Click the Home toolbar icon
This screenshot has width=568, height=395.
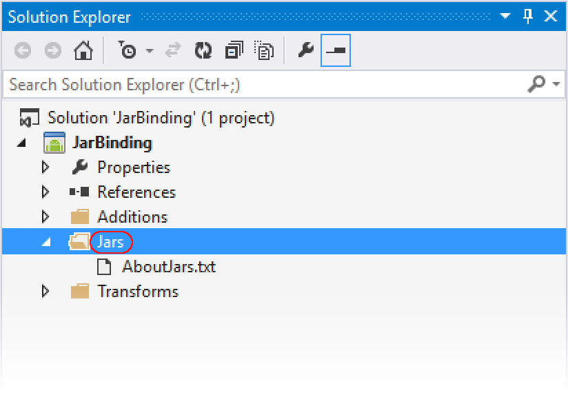click(83, 50)
